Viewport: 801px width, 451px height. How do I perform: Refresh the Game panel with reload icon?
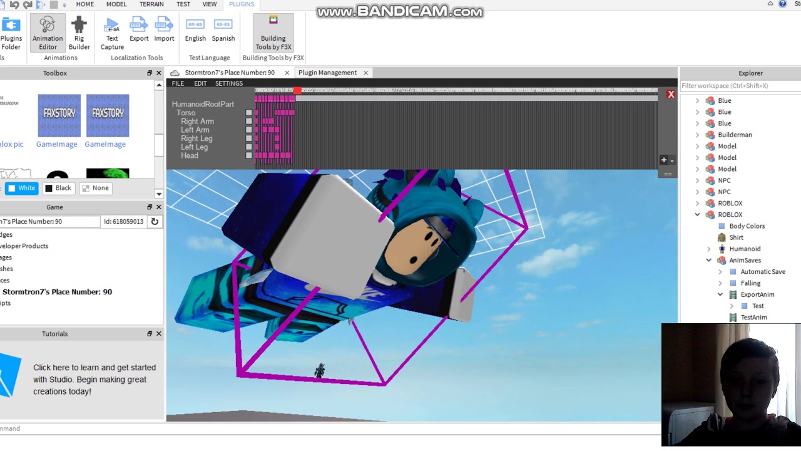pyautogui.click(x=155, y=221)
